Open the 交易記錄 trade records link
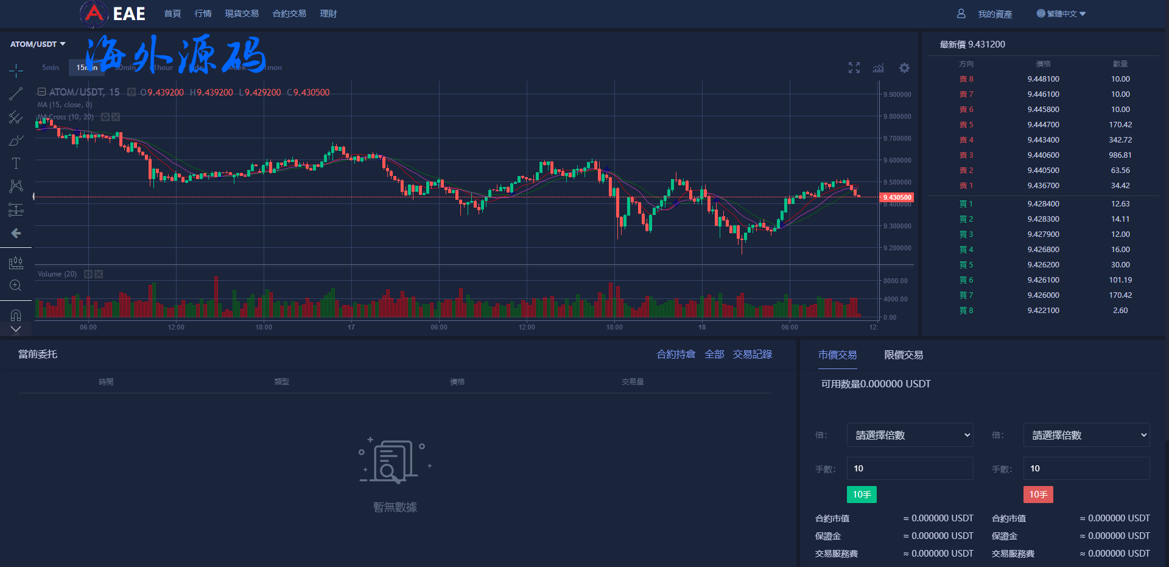 752,354
